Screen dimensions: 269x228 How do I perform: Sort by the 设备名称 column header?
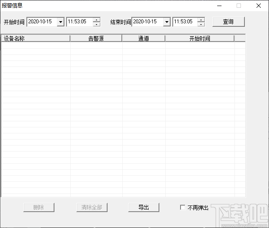(36, 38)
